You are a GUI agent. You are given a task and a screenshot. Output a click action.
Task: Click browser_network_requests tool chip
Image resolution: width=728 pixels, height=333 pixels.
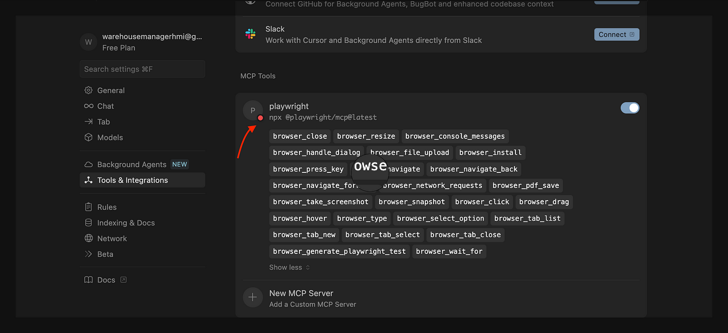click(x=432, y=185)
